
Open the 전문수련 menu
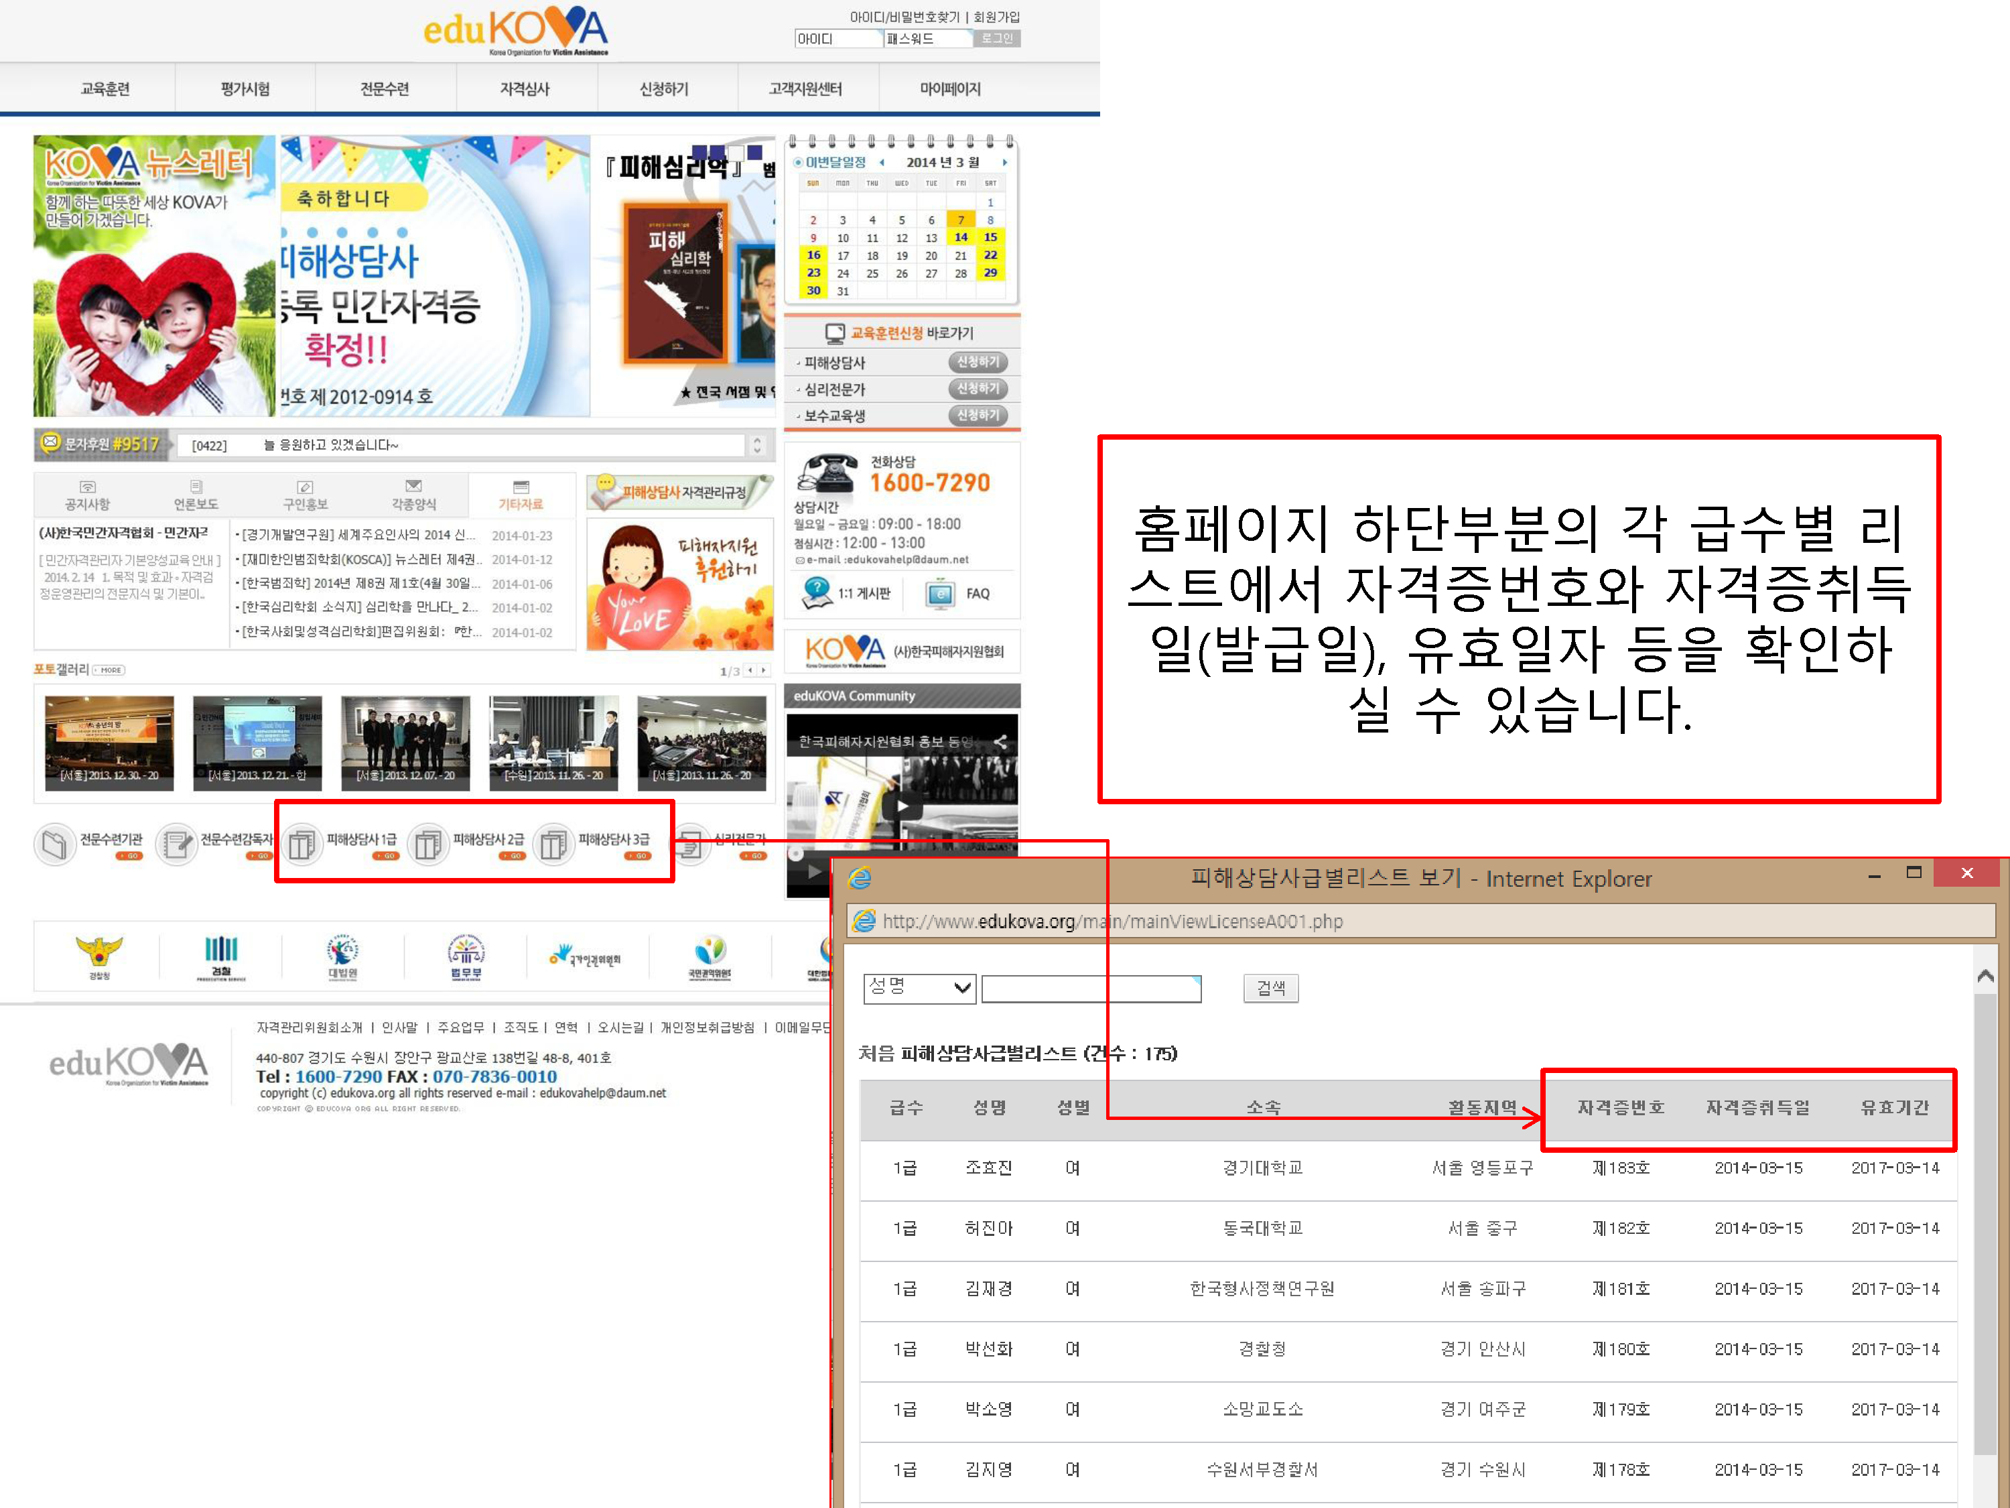click(x=385, y=89)
